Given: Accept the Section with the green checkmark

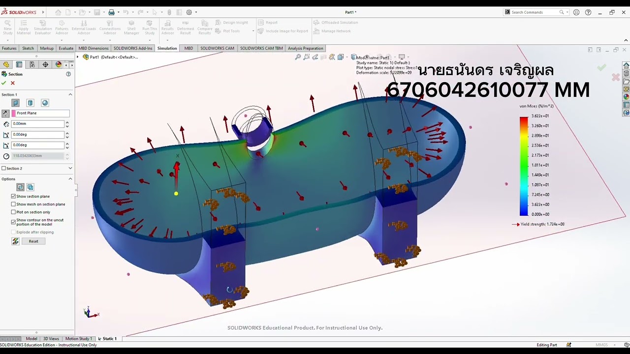Looking at the screenshot, I should 4,83.
